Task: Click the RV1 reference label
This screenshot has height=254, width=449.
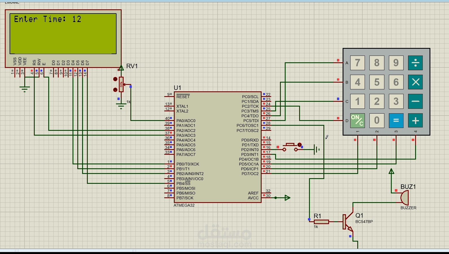Action: [x=132, y=66]
